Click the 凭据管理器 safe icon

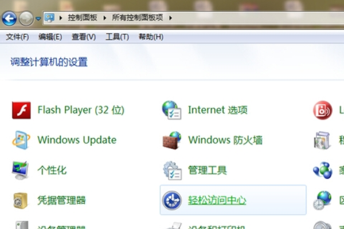21,200
